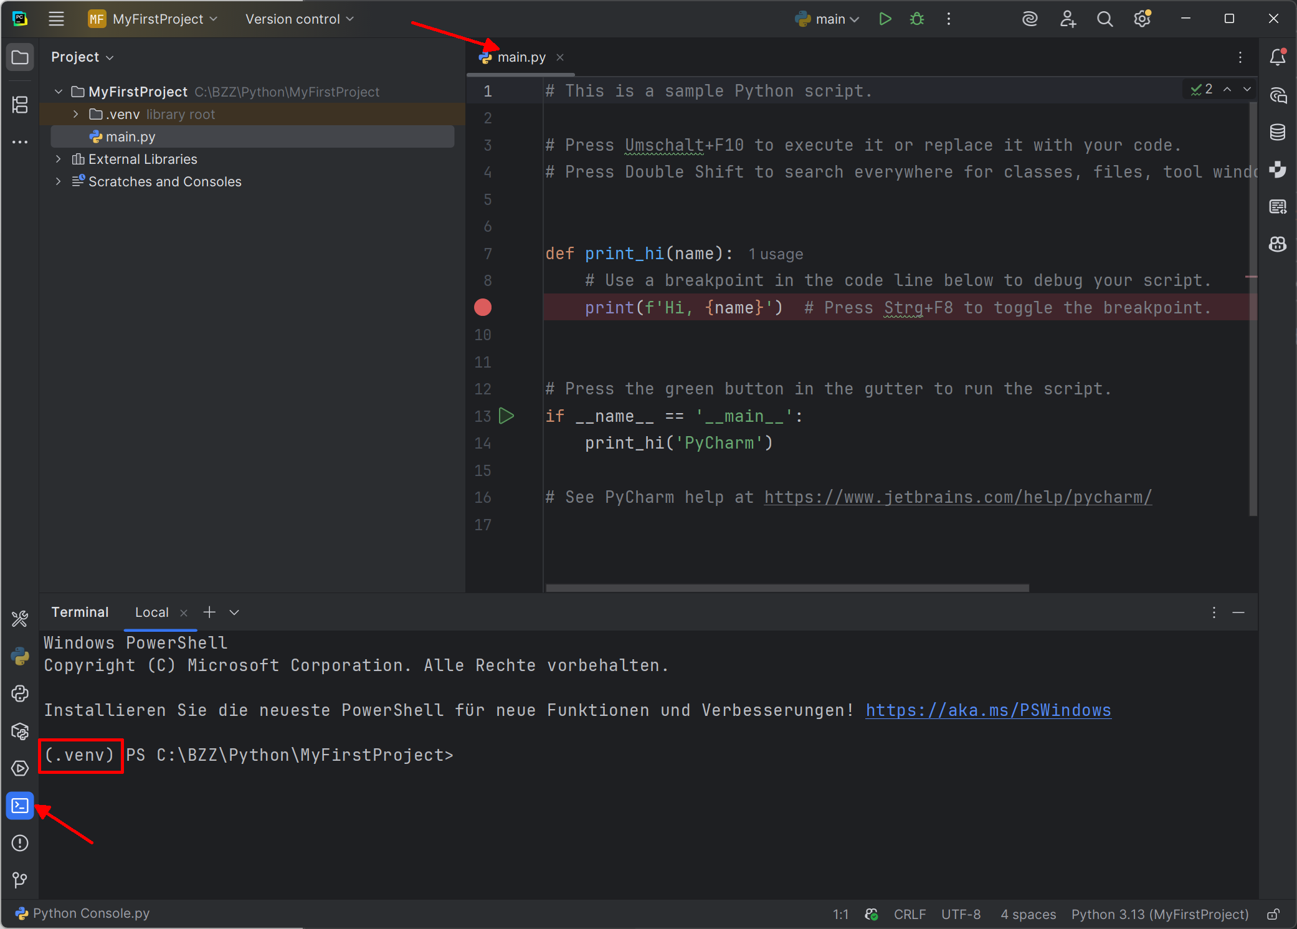Change CRLF line separator
1297x929 pixels.
pyautogui.click(x=910, y=914)
